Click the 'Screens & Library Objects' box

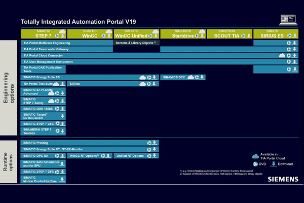(x=136, y=43)
